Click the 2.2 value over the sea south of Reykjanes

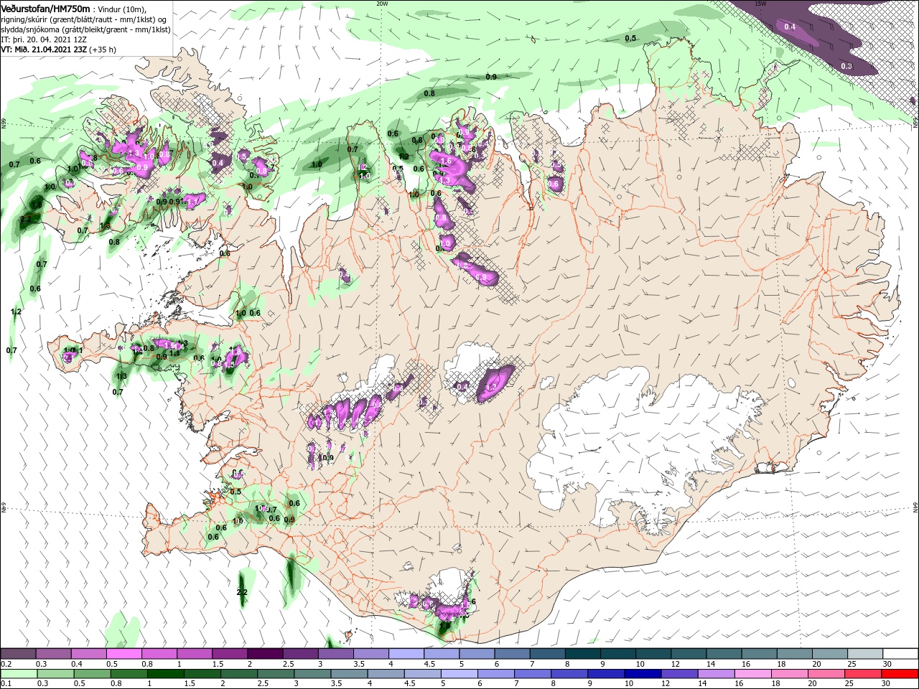(x=242, y=592)
